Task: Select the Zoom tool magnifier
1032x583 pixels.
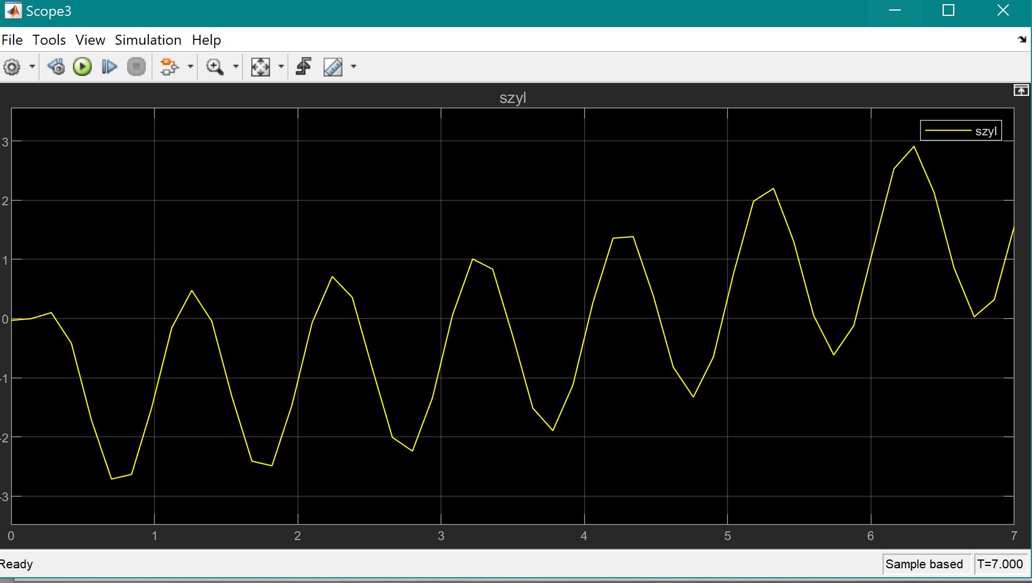Action: pos(215,67)
